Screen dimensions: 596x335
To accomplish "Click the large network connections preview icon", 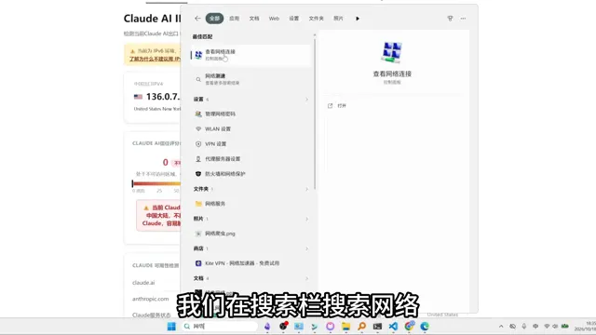I will (392, 52).
